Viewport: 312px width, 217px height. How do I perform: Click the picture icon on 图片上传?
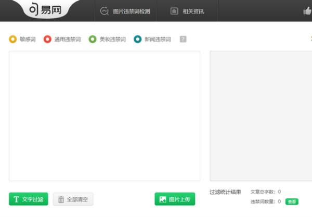[163, 199]
